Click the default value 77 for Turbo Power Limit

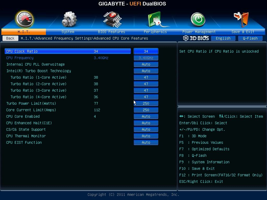click(x=96, y=103)
